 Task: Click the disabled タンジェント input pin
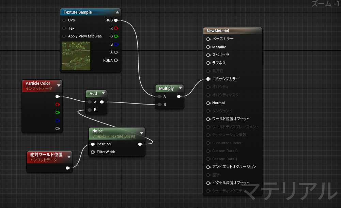tap(208, 111)
